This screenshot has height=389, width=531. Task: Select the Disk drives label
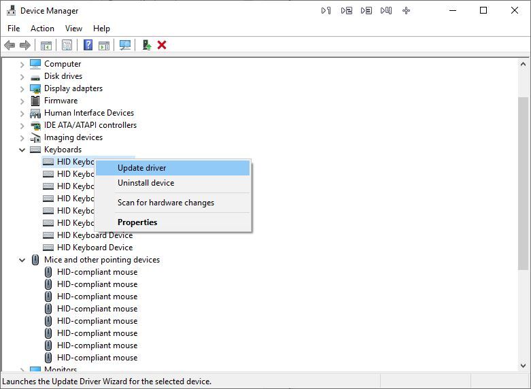point(63,76)
